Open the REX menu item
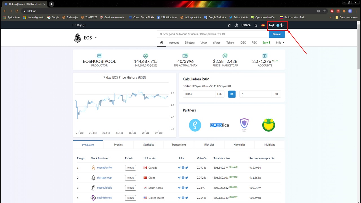This screenshot has width=361, height=203. point(254,43)
